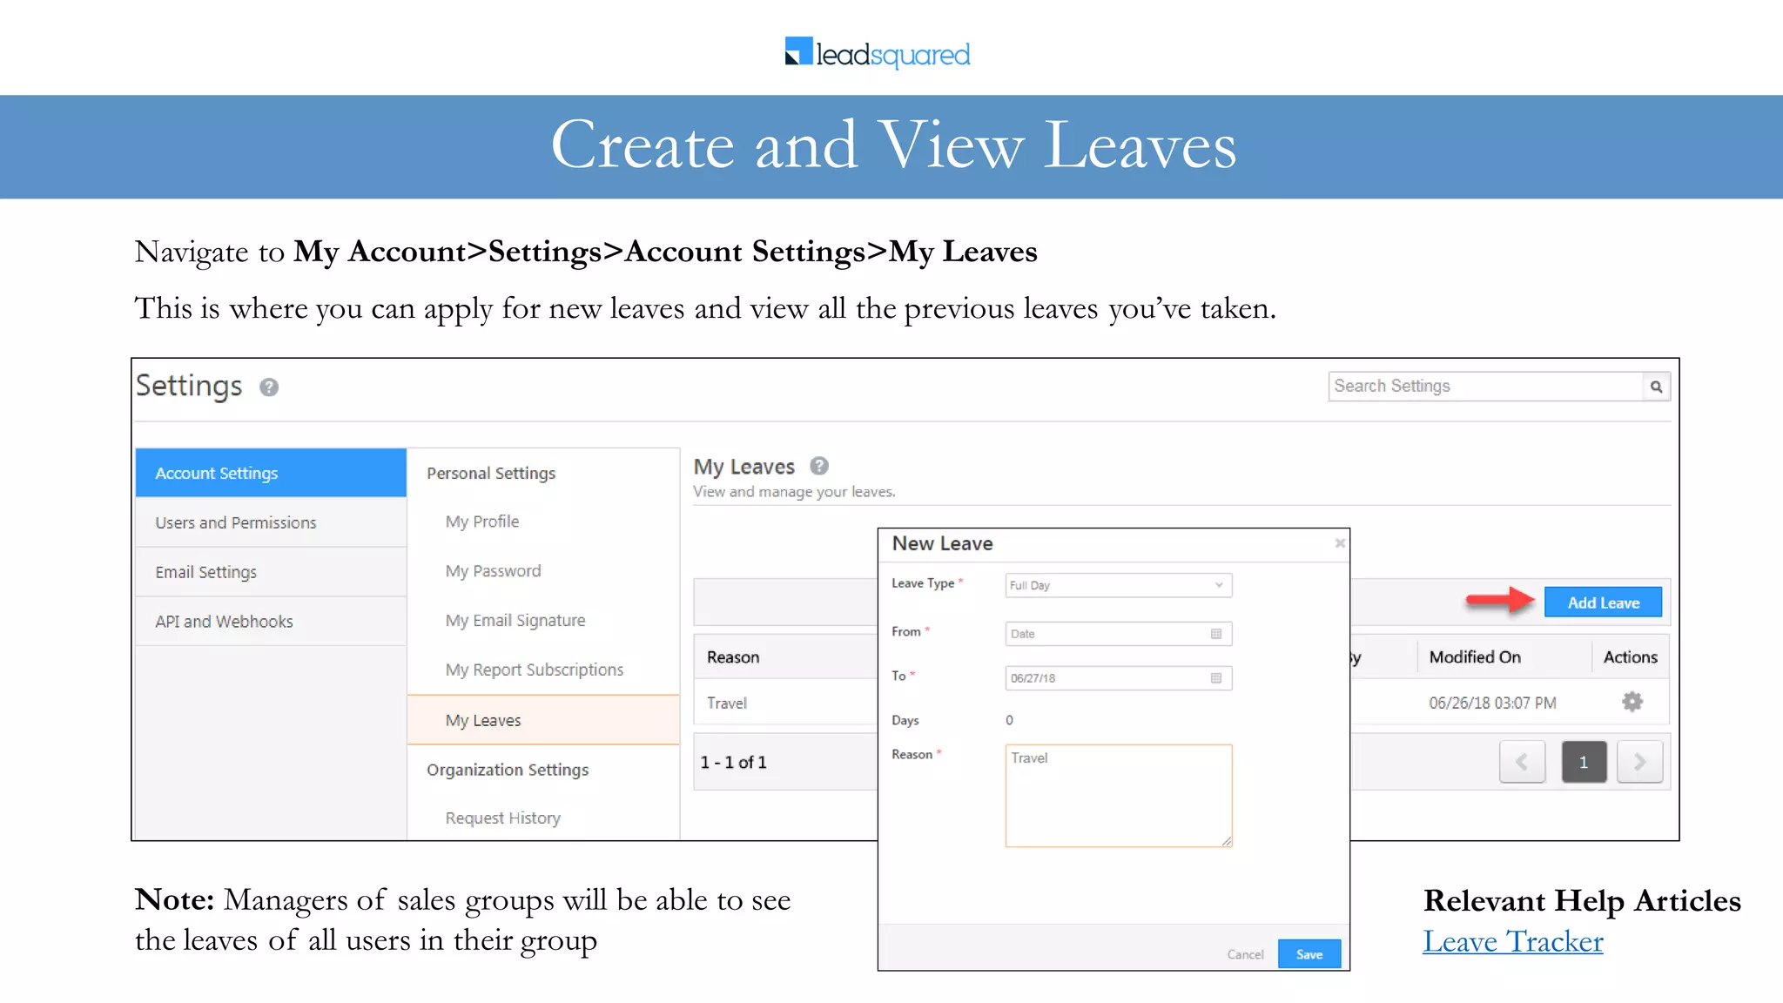Image resolution: width=1783 pixels, height=1003 pixels.
Task: Go to next page arrow
Action: (1640, 762)
